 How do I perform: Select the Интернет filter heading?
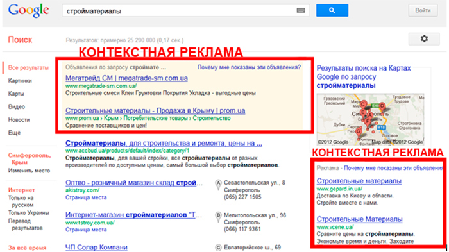coord(21,190)
